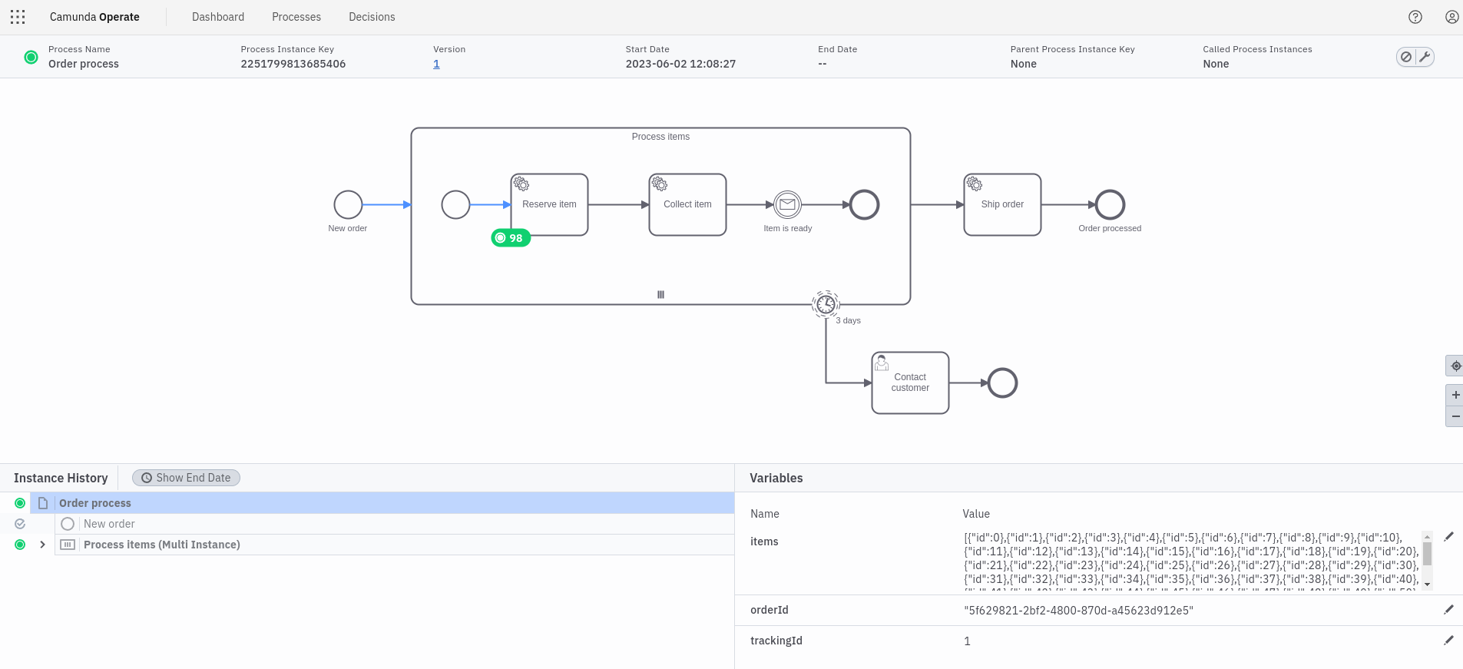Edit the items variable
The width and height of the screenshot is (1463, 669).
tap(1448, 537)
